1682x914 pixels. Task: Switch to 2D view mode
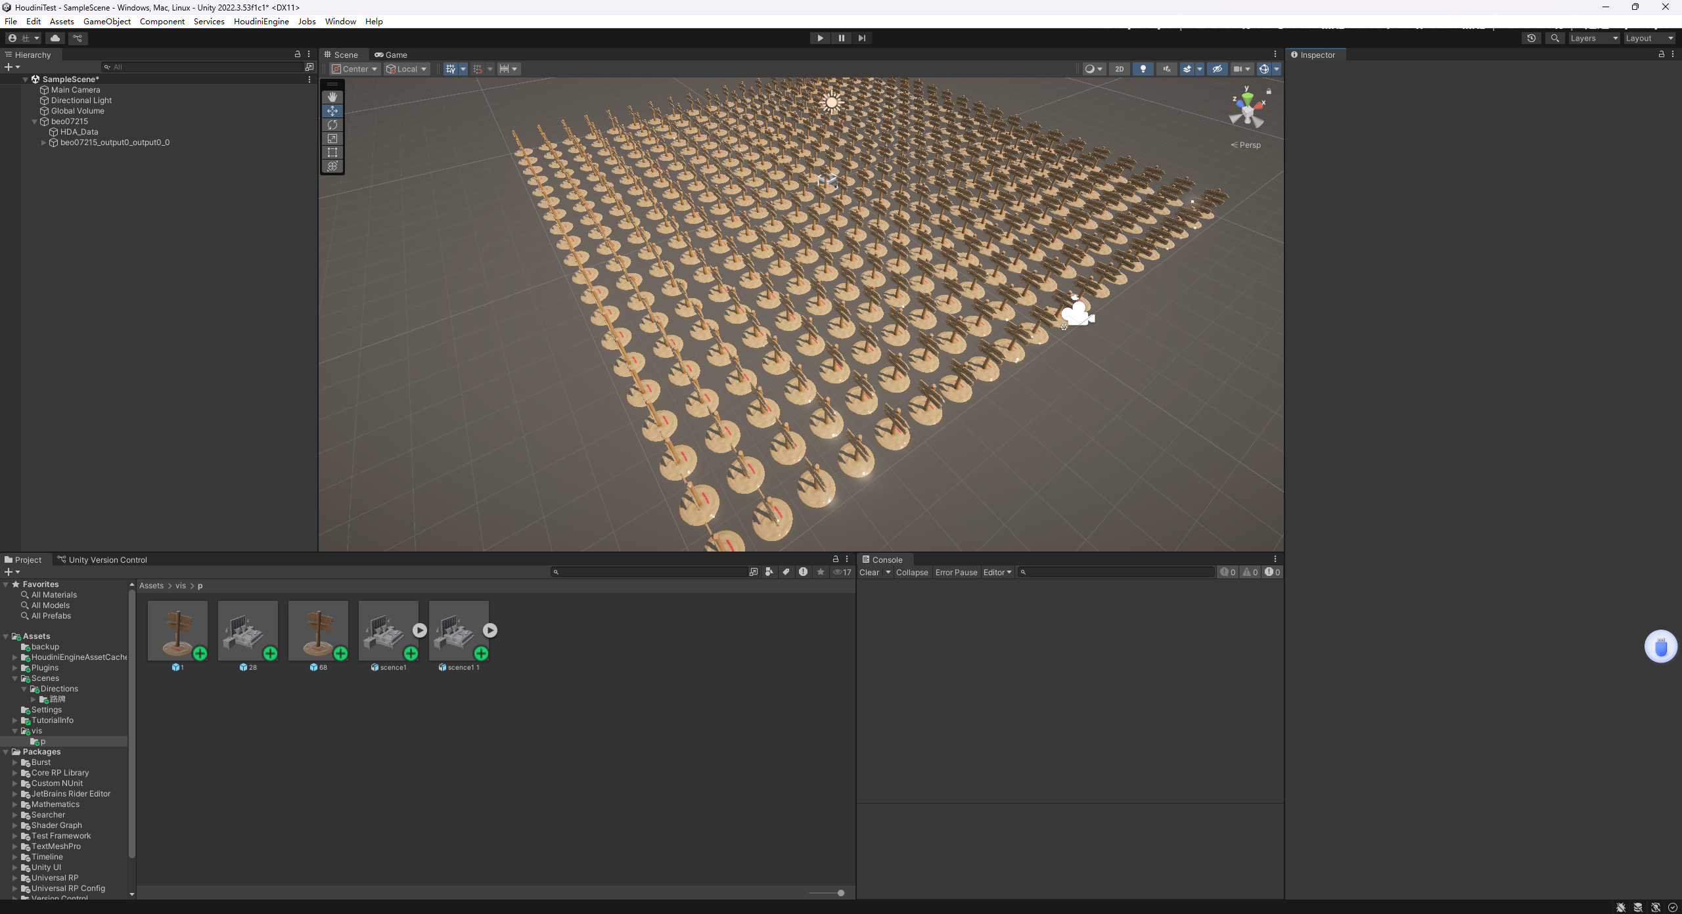pyautogui.click(x=1120, y=69)
